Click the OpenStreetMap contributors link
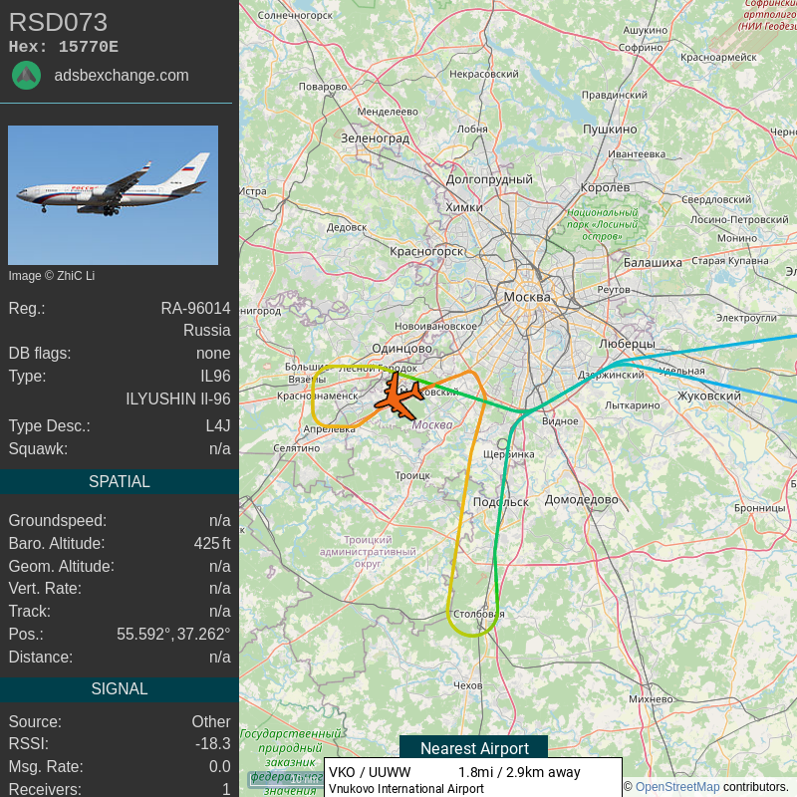This screenshot has height=797, width=797. [x=677, y=786]
